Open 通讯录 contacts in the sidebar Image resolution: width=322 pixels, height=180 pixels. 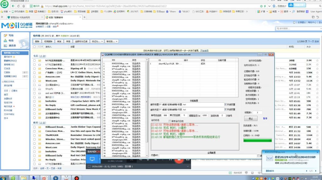point(12,46)
